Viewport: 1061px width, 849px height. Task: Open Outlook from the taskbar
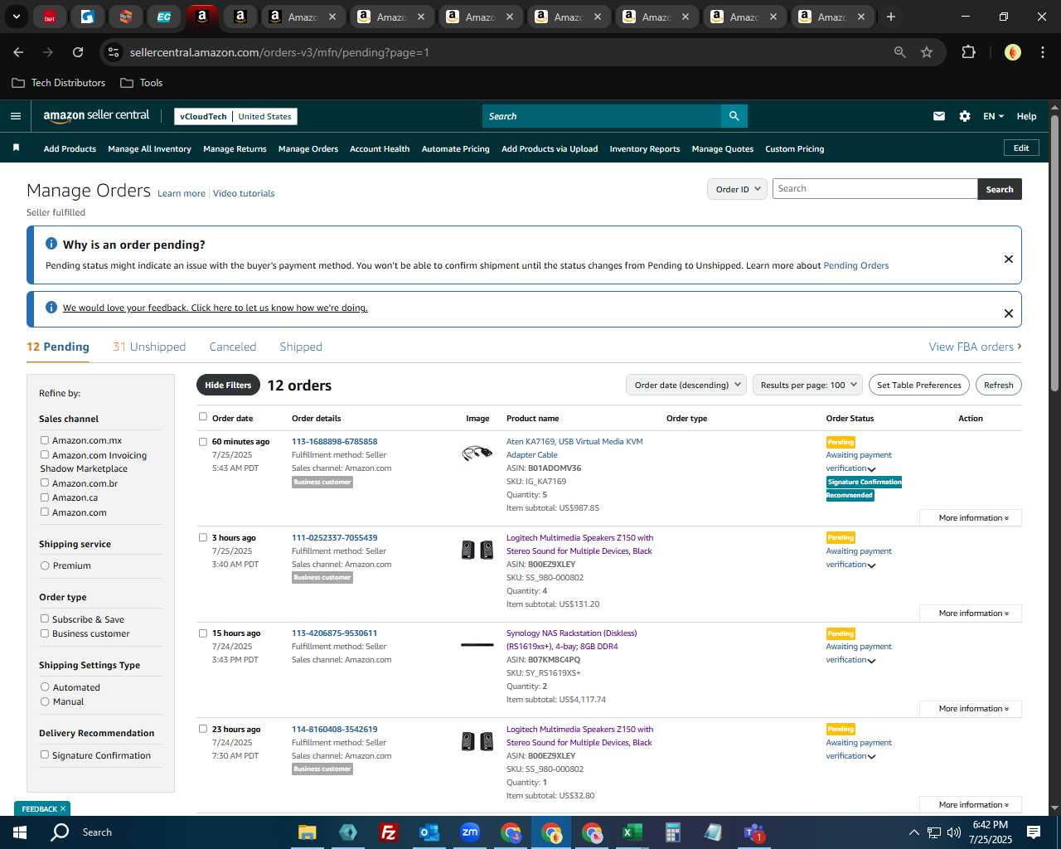pyautogui.click(x=429, y=832)
